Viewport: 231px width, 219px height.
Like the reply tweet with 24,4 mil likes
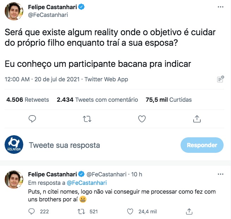(130, 212)
